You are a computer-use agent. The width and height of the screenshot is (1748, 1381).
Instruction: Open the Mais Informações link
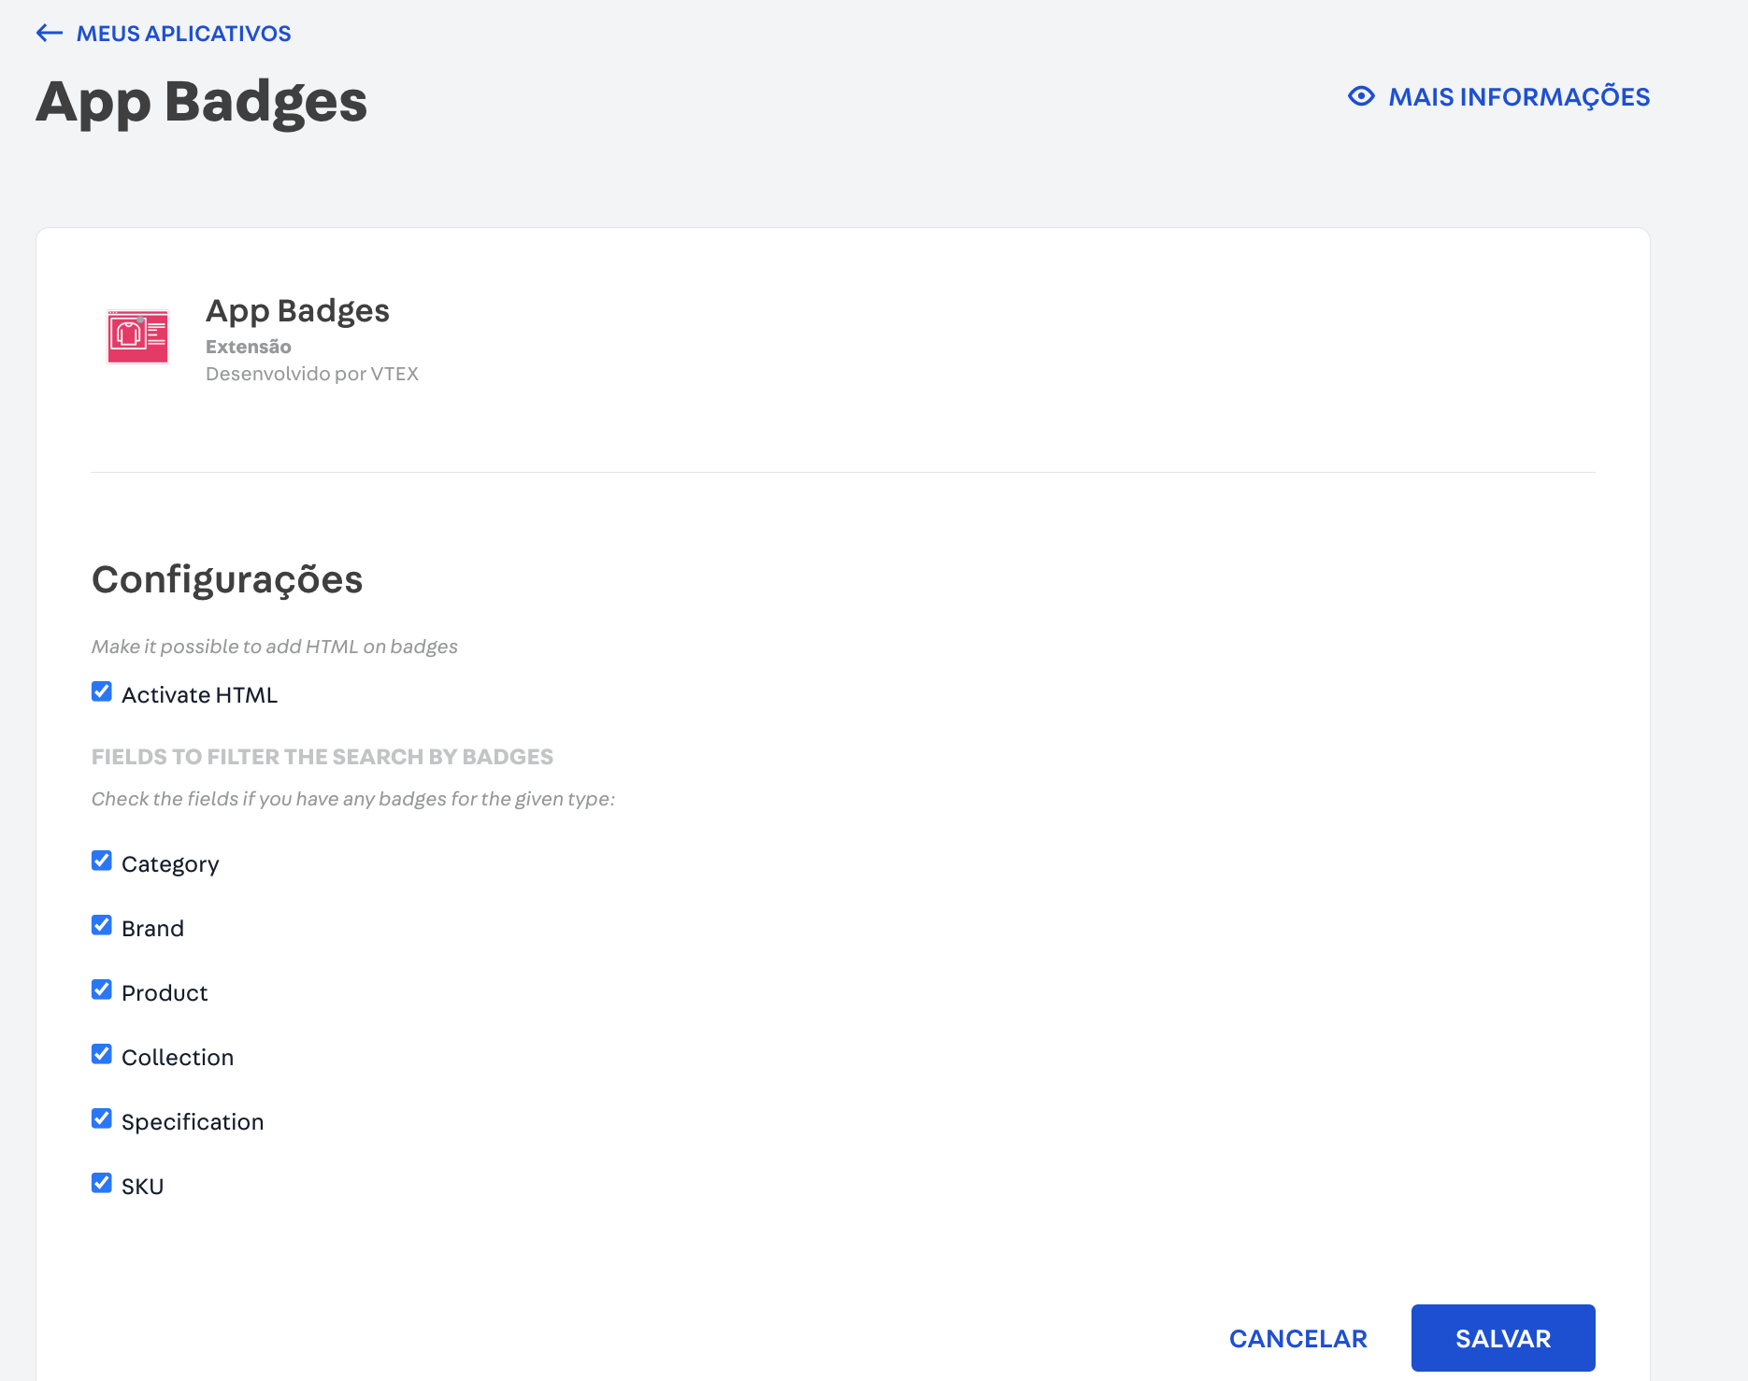1519,96
